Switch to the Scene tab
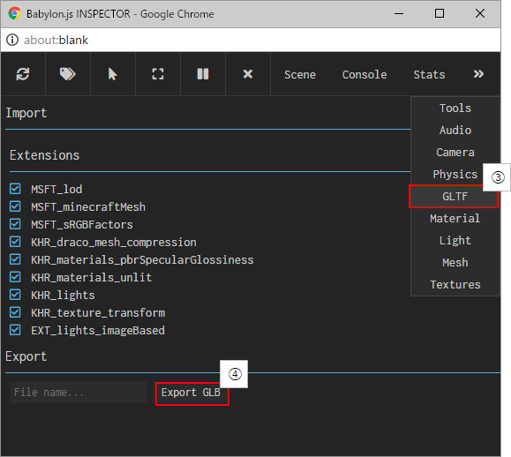Viewport: 511px width, 457px height. coord(300,75)
